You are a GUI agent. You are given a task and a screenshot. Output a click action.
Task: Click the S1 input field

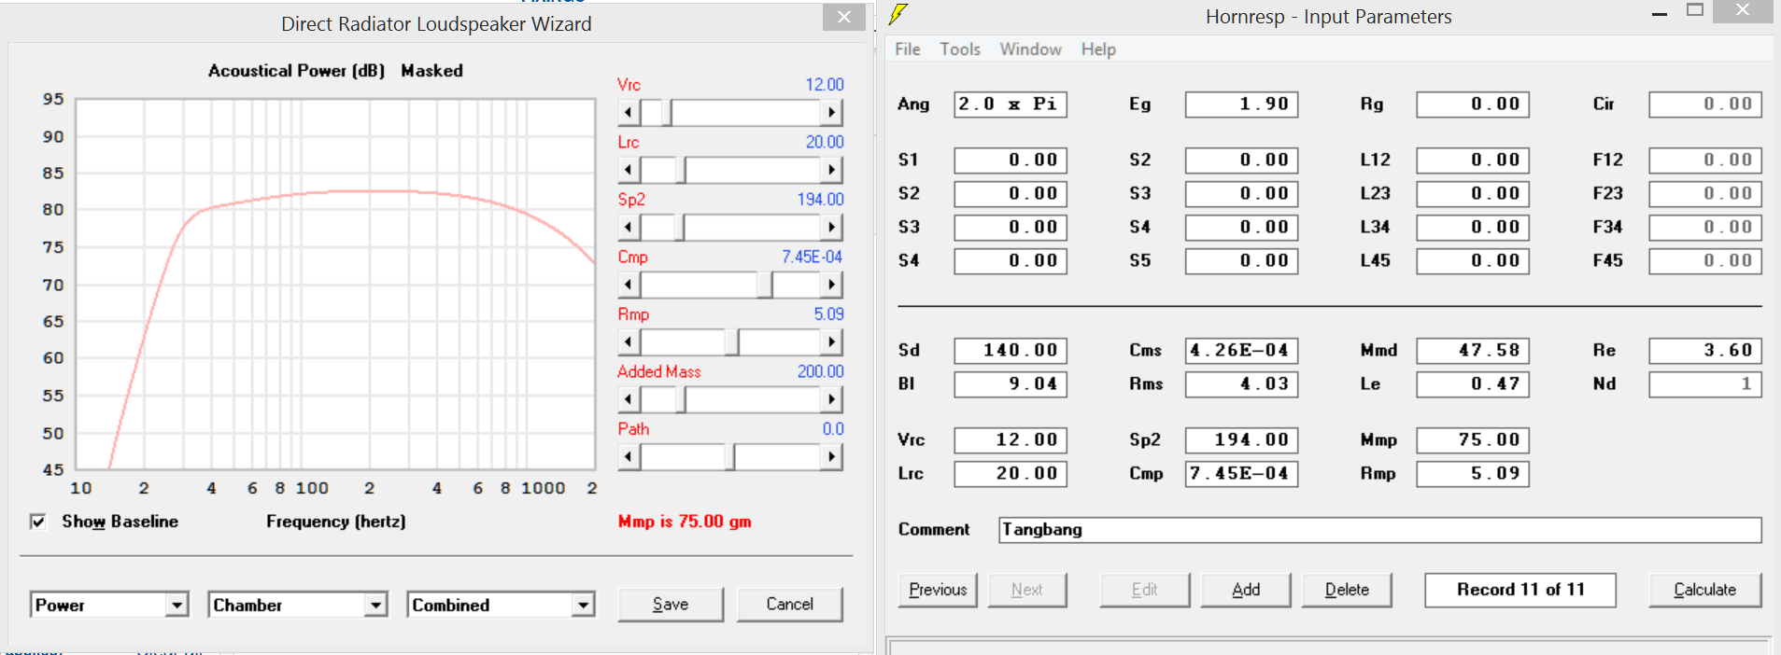pyautogui.click(x=1010, y=160)
